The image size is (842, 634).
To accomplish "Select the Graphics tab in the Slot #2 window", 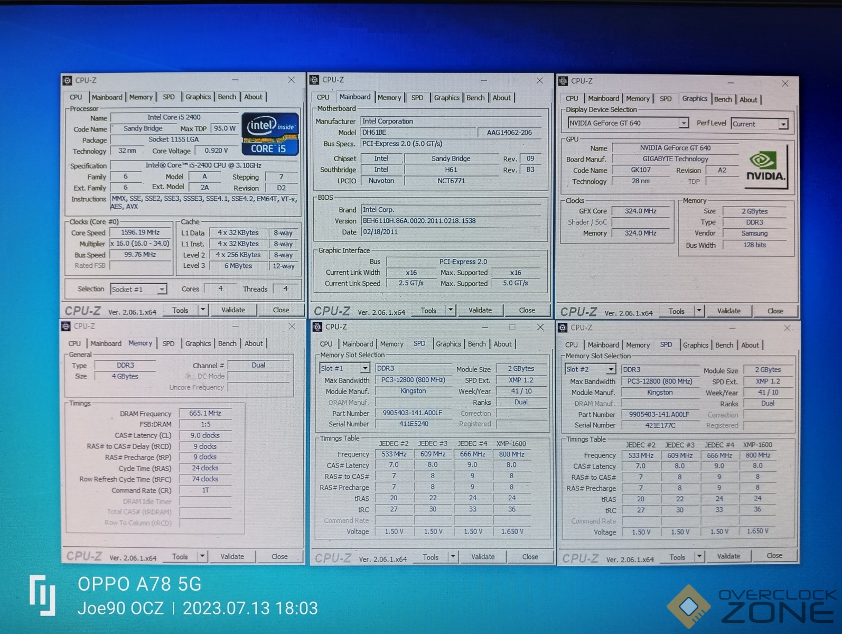I will (696, 345).
